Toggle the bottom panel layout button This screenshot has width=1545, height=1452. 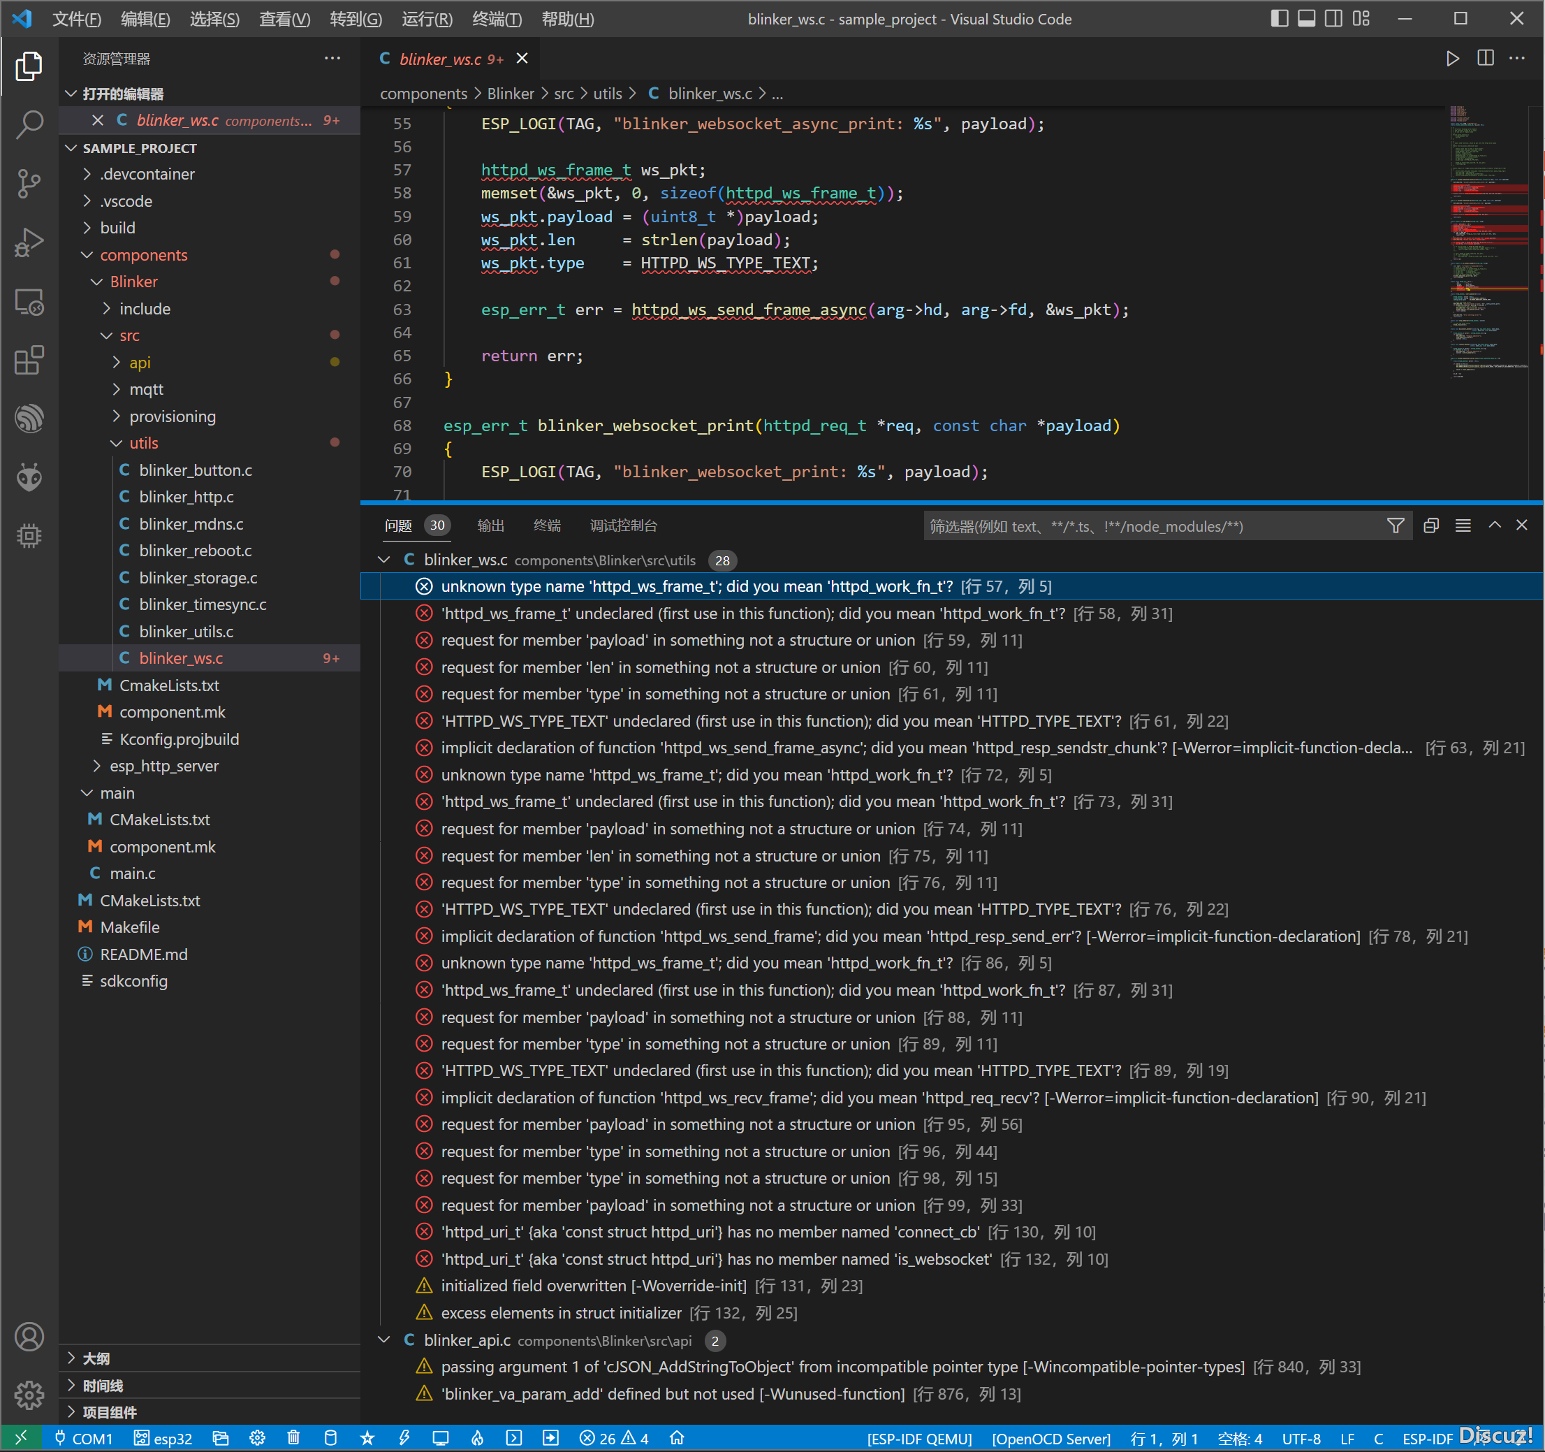[x=1306, y=19]
